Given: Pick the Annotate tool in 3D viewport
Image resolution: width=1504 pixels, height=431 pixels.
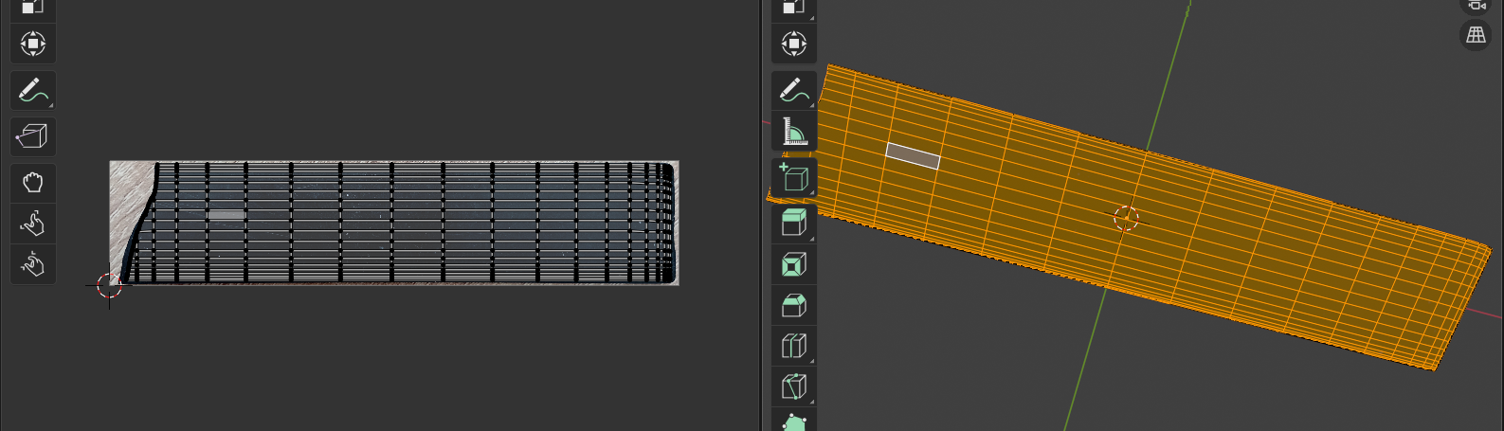Looking at the screenshot, I should (x=794, y=91).
